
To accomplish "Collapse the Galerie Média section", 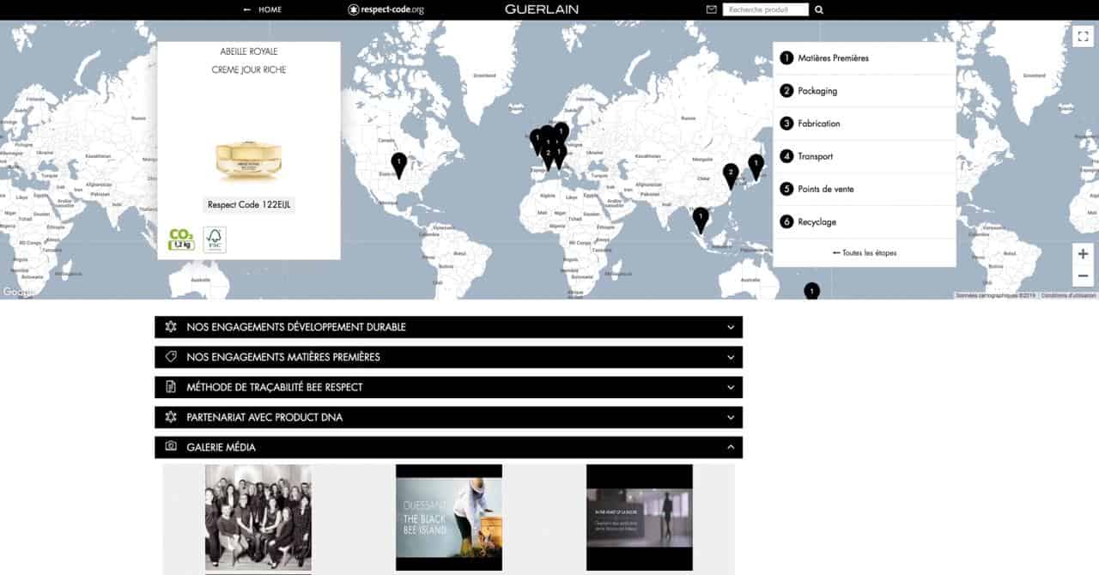I will pos(448,447).
